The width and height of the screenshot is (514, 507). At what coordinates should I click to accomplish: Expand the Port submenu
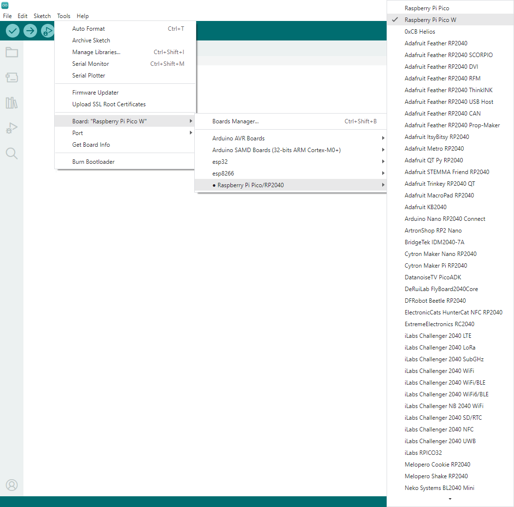point(125,133)
